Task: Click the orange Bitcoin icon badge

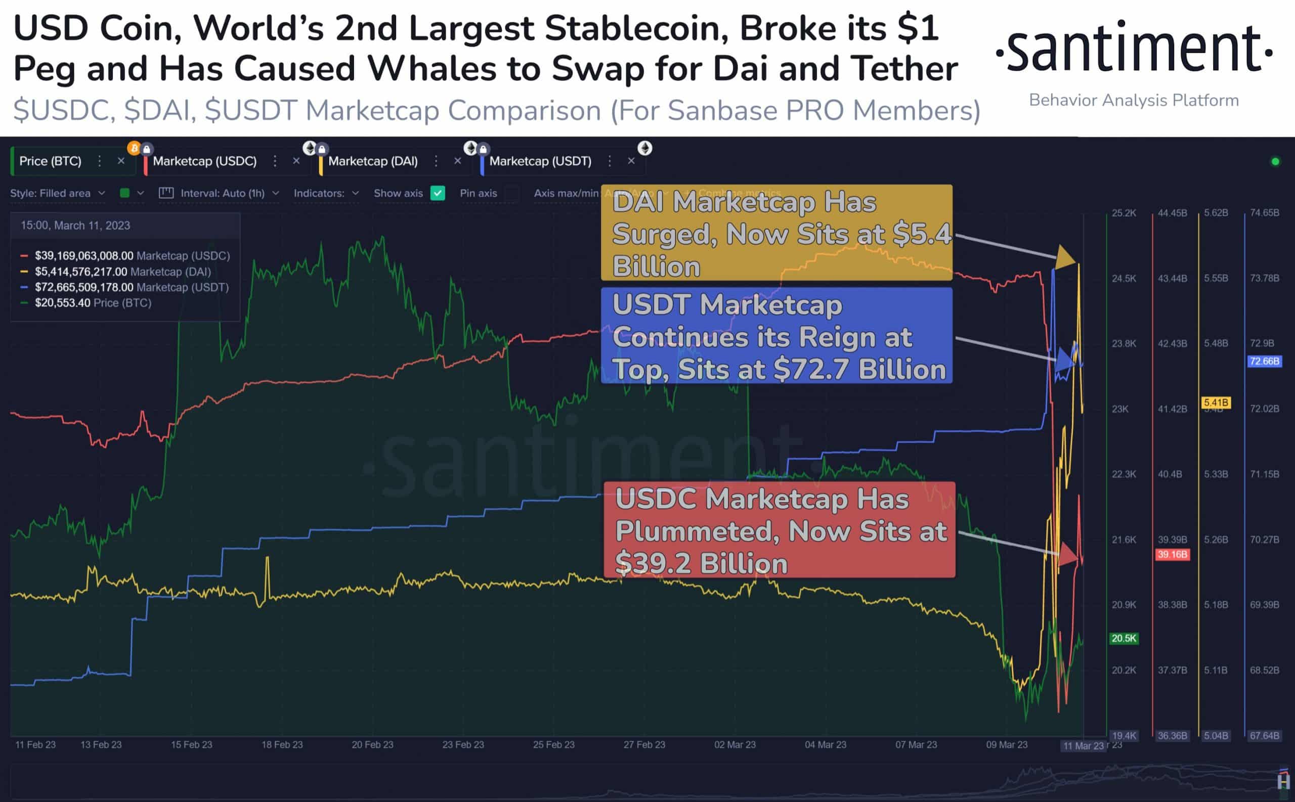Action: (134, 148)
